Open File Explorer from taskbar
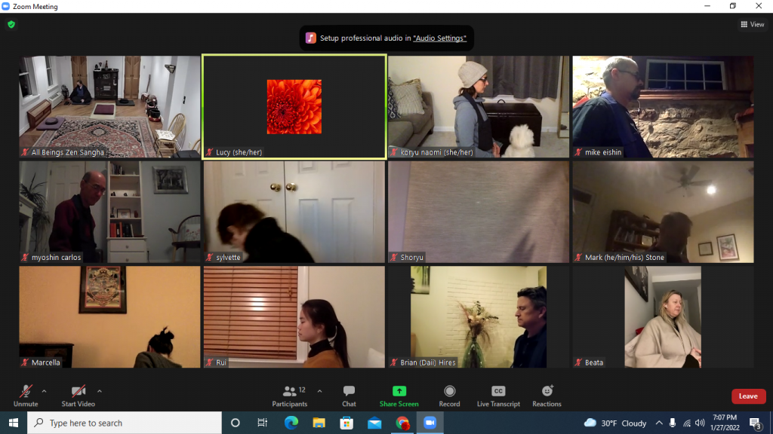The image size is (773, 434). [x=319, y=423]
